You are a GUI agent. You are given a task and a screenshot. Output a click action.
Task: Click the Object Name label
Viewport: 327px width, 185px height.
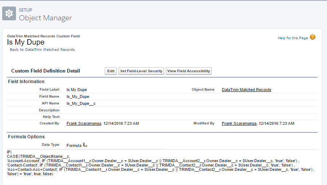pos(203,90)
